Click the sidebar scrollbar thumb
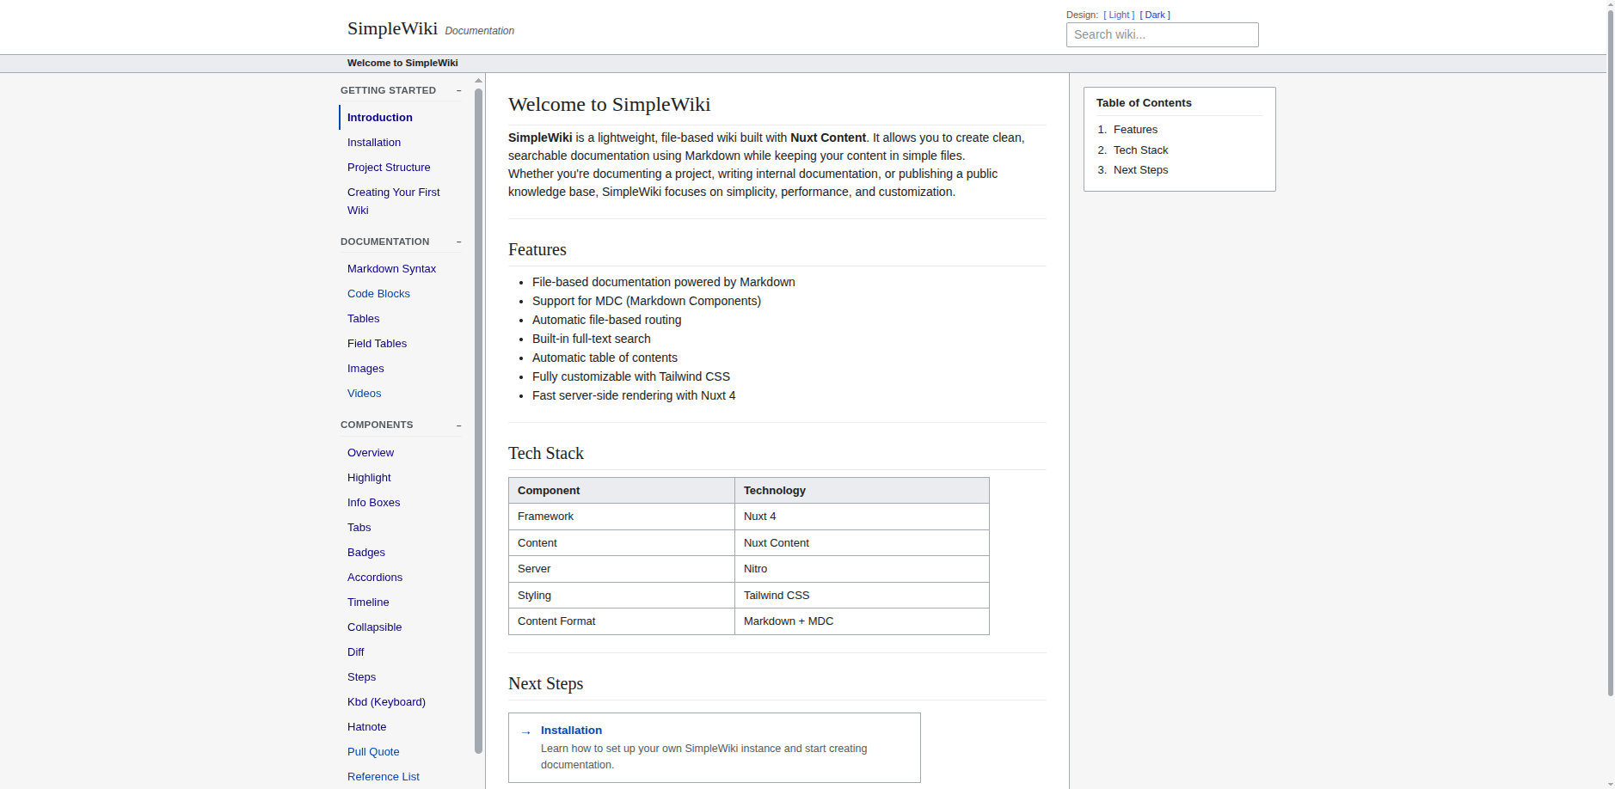Screen dimensions: 1615x789 click(478, 421)
